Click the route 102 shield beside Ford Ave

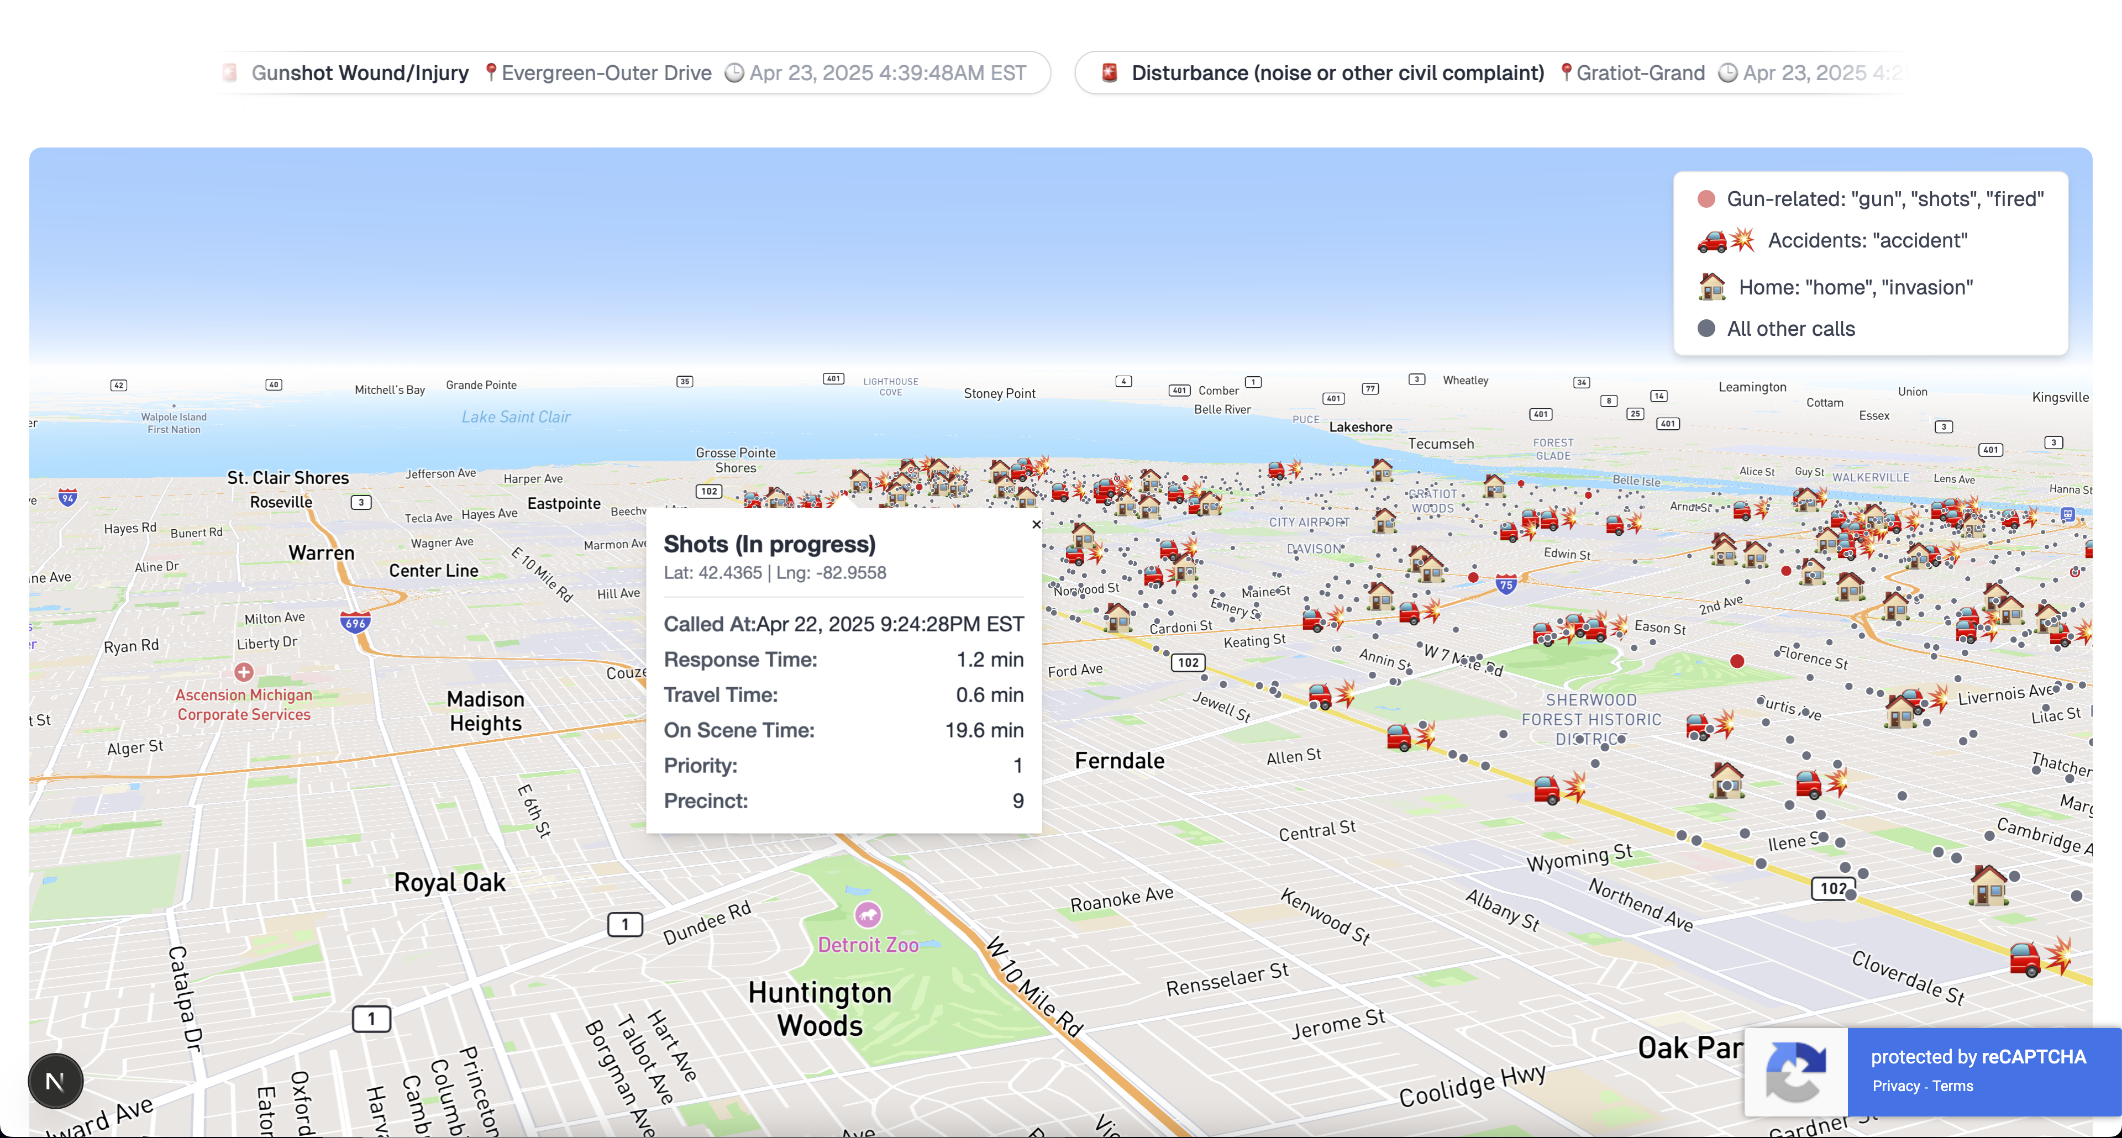1188,662
